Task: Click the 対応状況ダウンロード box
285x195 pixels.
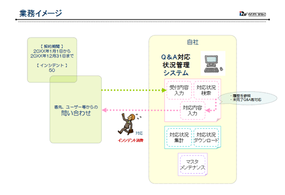Action: 206,138
